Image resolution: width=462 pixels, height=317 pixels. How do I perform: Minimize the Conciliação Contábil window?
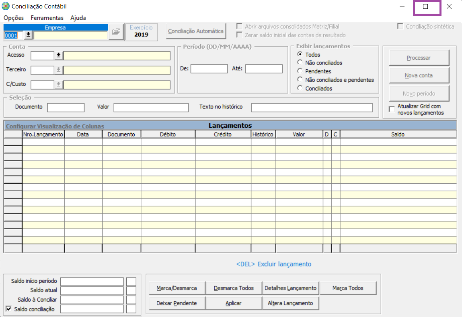[402, 6]
